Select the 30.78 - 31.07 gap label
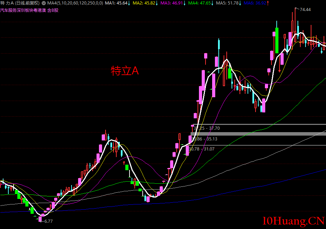 click(201, 149)
